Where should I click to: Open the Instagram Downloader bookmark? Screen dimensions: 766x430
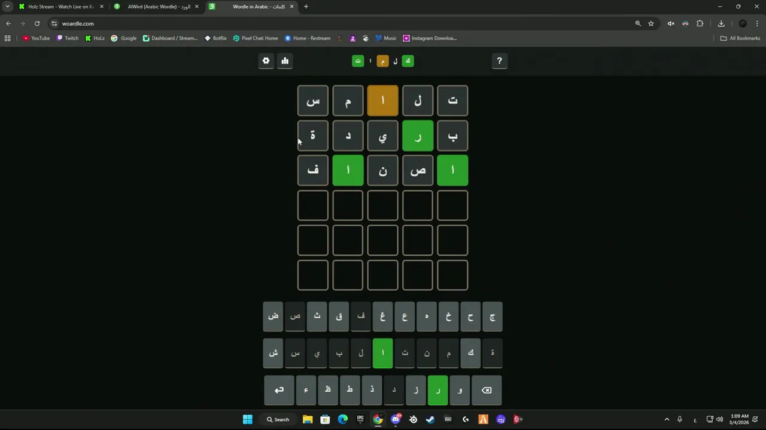coord(430,38)
